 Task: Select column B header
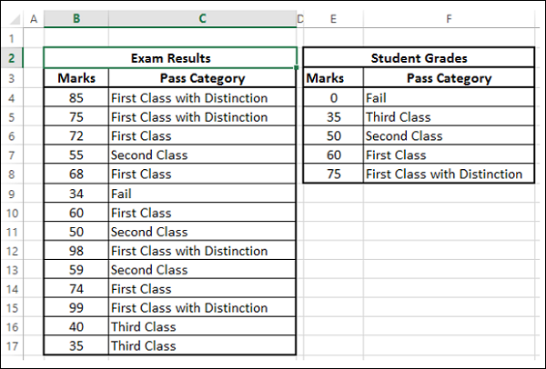76,19
